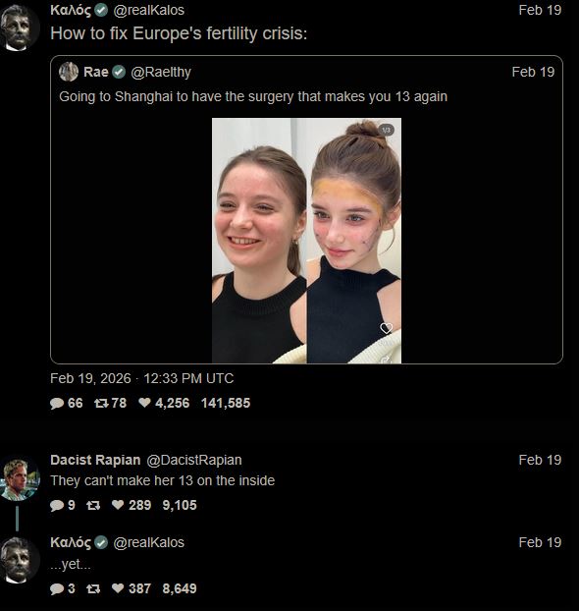Click the reply icon on the '...yet...' tweet

point(57,588)
